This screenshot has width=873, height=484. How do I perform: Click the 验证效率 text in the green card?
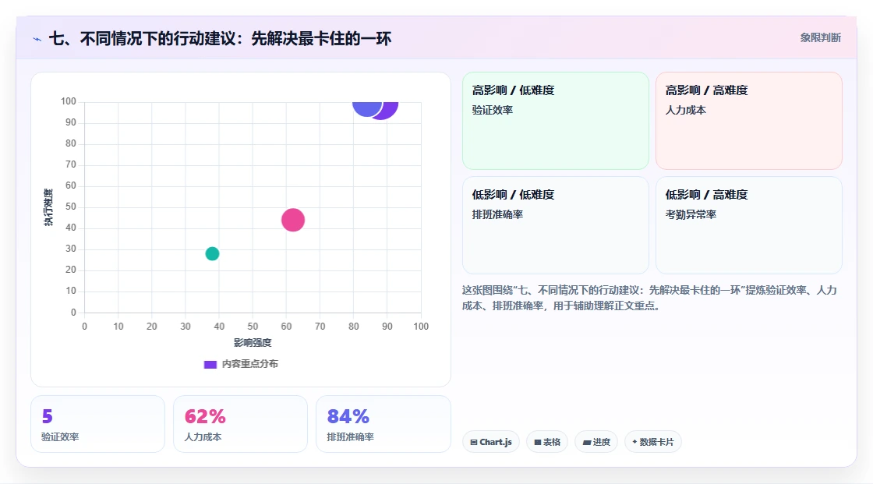pyautogui.click(x=492, y=110)
